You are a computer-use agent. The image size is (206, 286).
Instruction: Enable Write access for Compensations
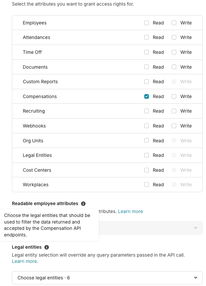tap(174, 96)
